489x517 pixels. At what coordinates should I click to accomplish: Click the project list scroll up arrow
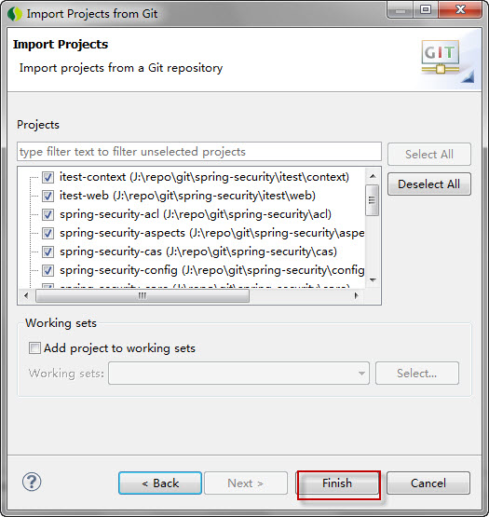point(373,176)
